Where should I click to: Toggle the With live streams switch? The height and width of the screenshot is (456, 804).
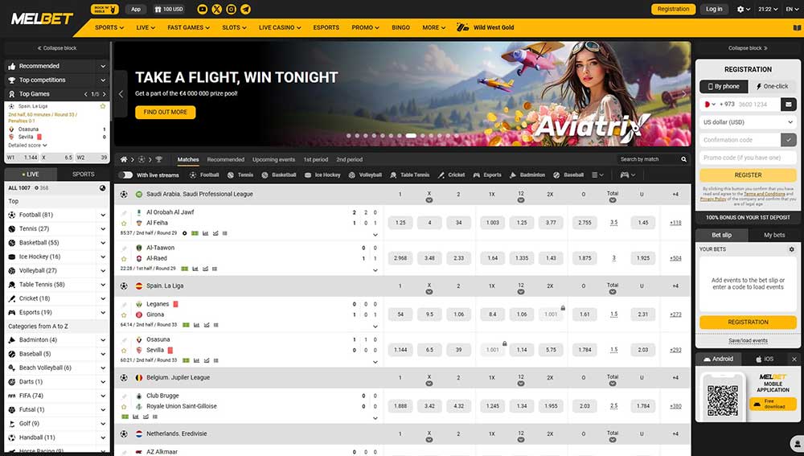tap(125, 175)
